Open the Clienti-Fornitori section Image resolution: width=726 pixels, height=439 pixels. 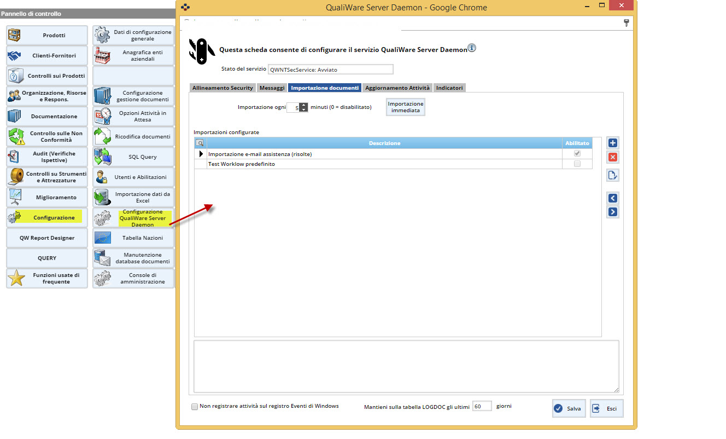pyautogui.click(x=47, y=56)
